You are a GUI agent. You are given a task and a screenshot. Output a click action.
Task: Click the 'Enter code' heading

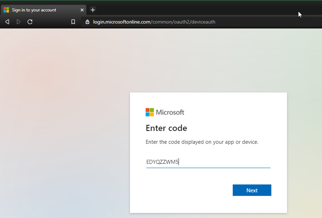(x=167, y=128)
